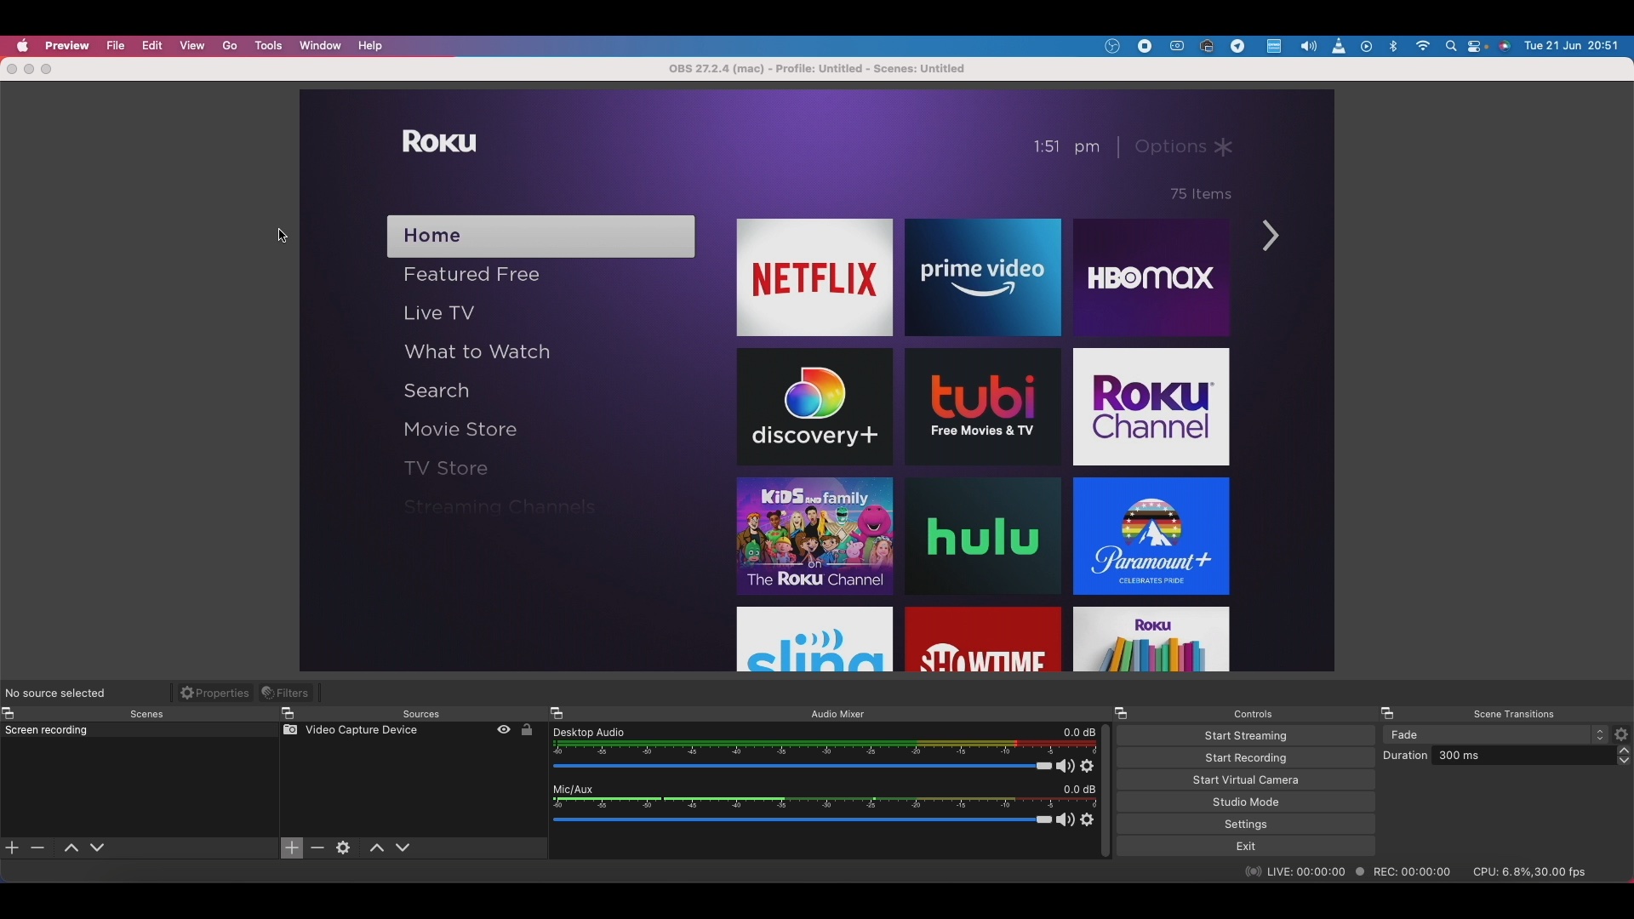This screenshot has width=1634, height=919.
Task: Move source down arrow in Sources panel
Action: point(404,848)
